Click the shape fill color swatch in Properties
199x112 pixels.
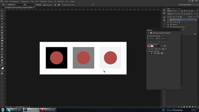[149, 46]
